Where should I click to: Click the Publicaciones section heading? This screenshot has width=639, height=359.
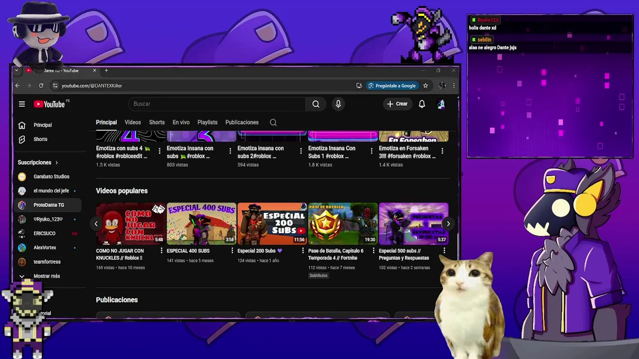(117, 300)
